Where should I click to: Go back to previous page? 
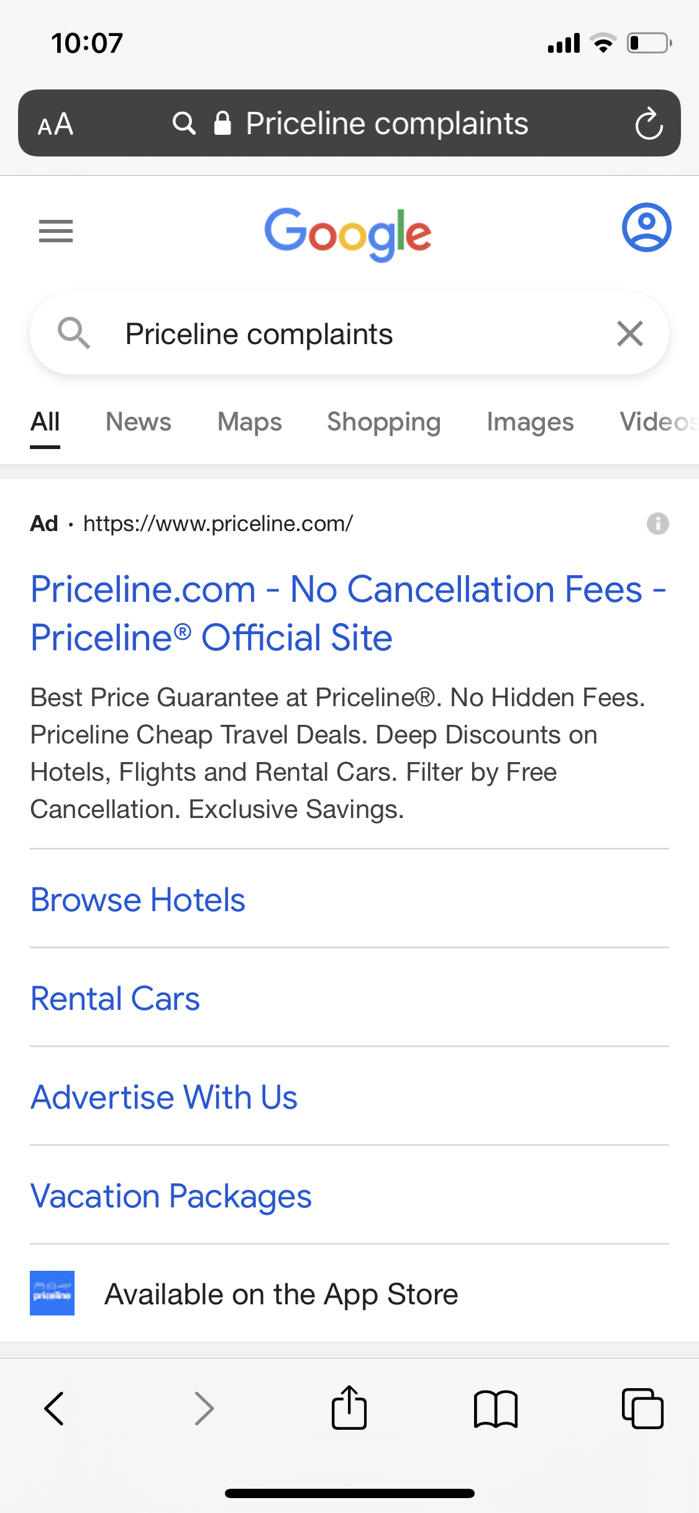click(x=55, y=1408)
